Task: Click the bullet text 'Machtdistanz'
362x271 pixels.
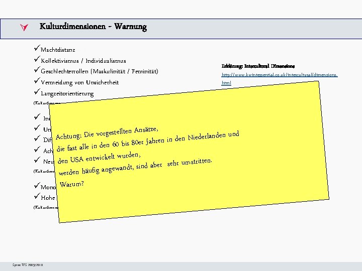Action: (58, 50)
